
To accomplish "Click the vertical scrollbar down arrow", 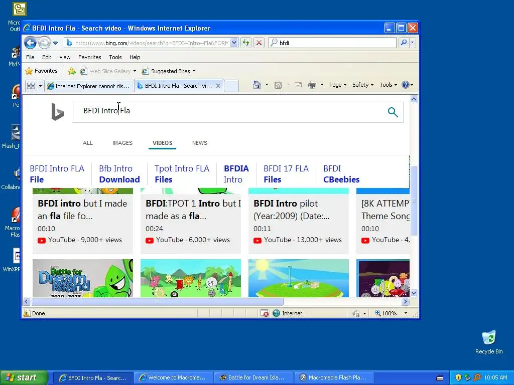I will pyautogui.click(x=414, y=293).
